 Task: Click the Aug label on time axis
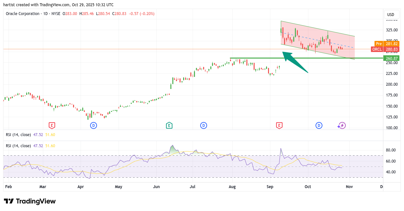(232, 187)
